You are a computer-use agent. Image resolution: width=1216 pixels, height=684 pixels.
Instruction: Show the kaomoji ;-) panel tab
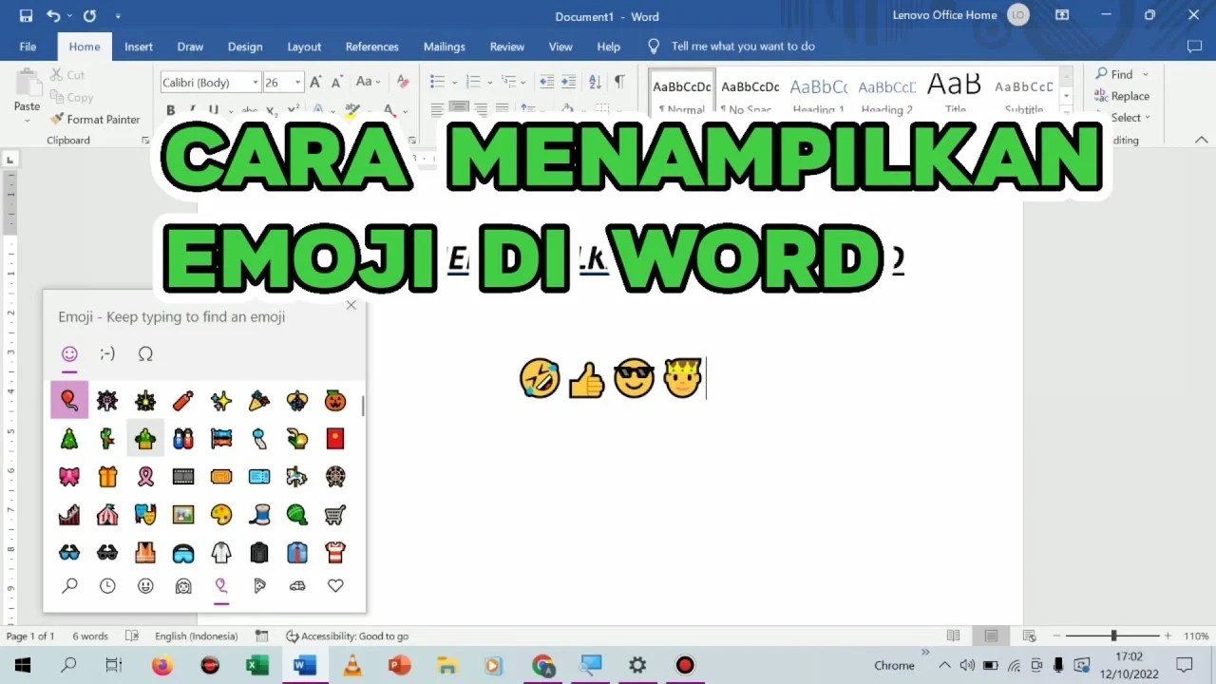pos(107,354)
